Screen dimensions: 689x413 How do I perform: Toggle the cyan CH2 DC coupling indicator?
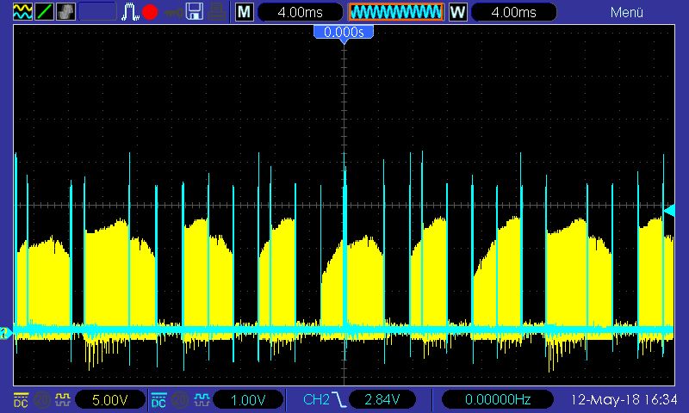(159, 399)
